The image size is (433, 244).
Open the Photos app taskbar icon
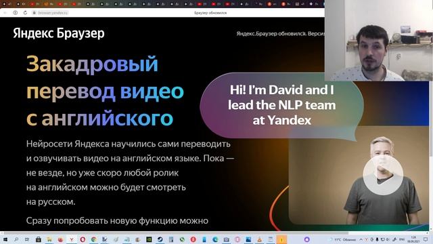248,239
